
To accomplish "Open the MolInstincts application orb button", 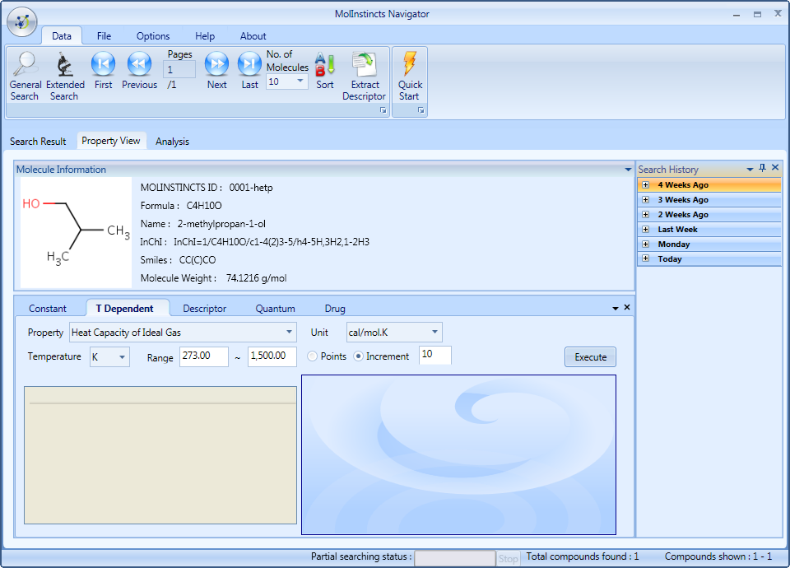I will pos(22,21).
